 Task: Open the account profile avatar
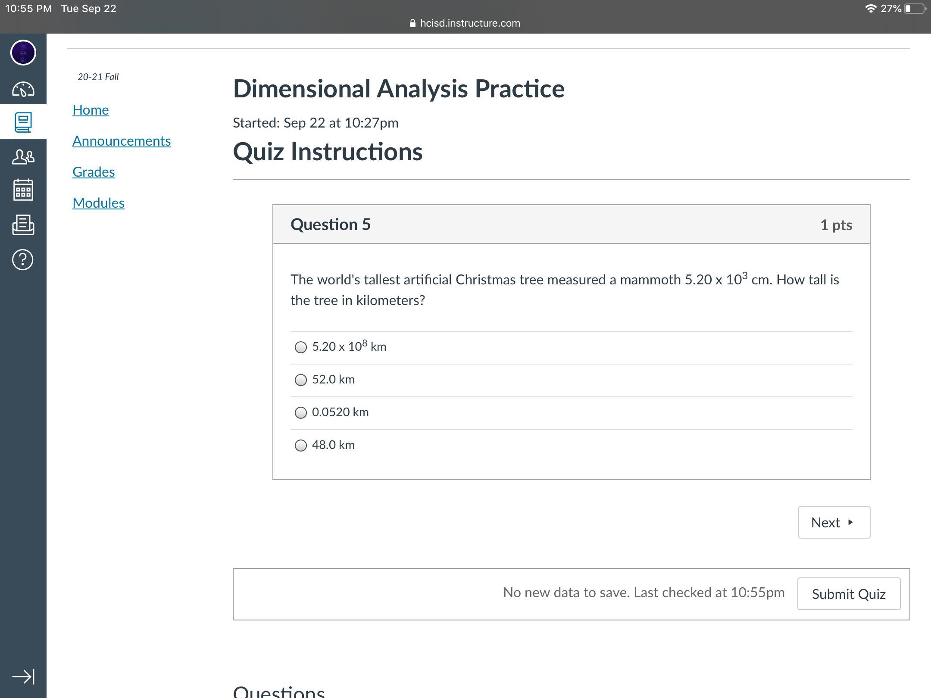tap(23, 53)
